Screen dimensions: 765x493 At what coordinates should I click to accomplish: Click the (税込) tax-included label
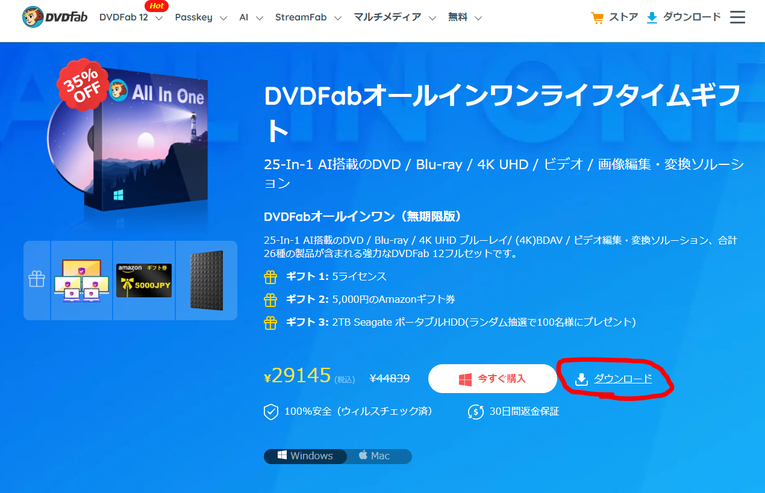tap(345, 380)
